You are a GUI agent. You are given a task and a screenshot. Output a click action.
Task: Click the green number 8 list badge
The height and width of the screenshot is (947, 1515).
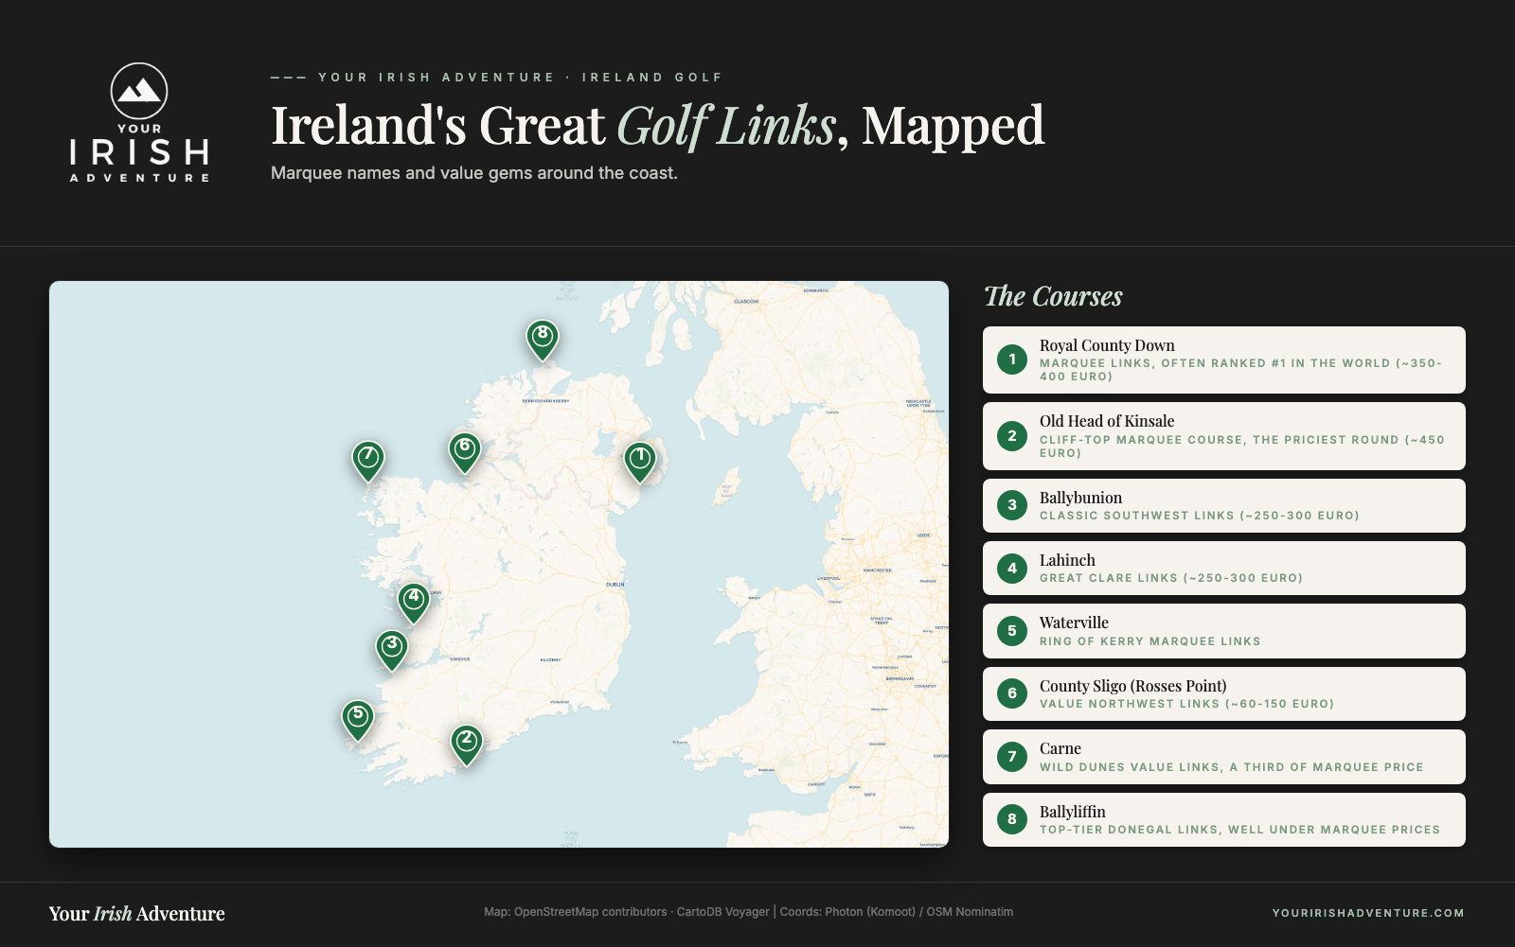(x=1012, y=819)
